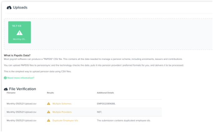
Task: Click the 14.7 KB size label on the tile
Action: pyautogui.click(x=16, y=26)
